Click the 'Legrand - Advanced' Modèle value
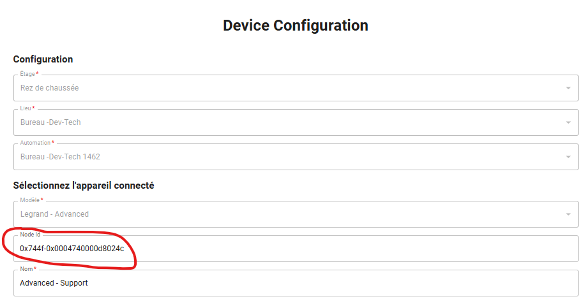This screenshot has height=299, width=585. point(54,214)
